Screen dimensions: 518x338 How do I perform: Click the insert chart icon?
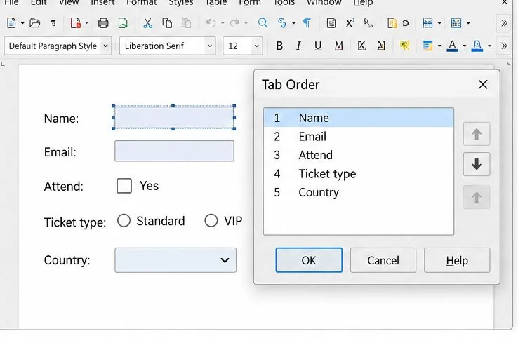pos(456,23)
